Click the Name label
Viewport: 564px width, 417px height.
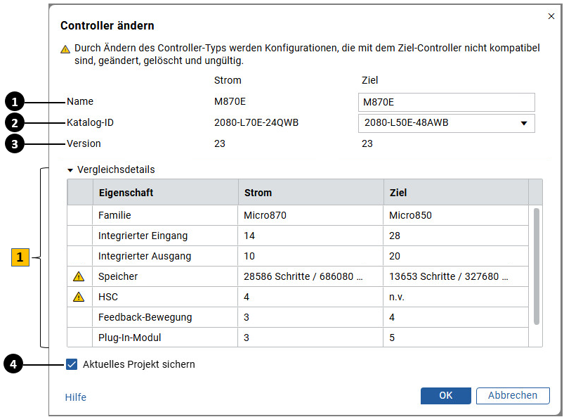[x=80, y=101]
